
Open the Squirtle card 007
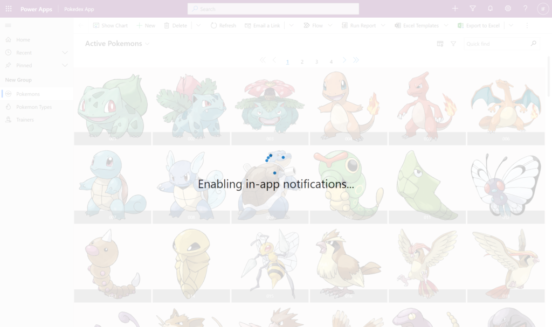(113, 185)
